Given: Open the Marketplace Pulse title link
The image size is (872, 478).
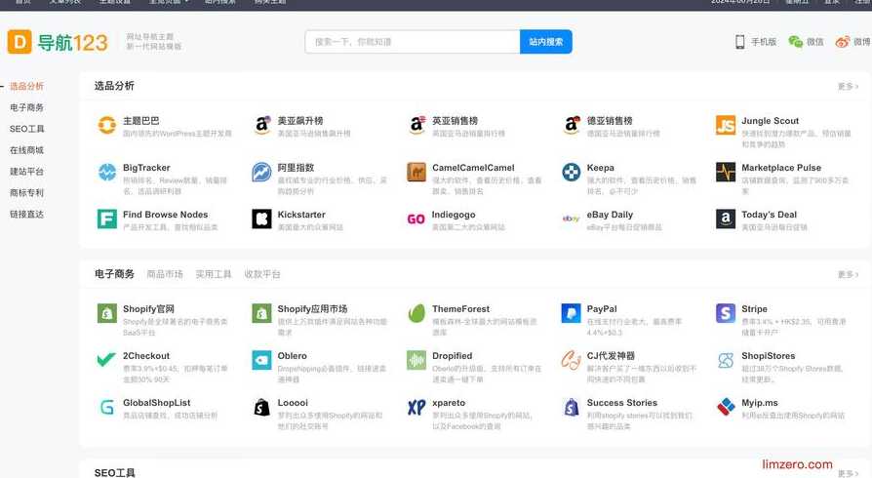Looking at the screenshot, I should (x=781, y=168).
